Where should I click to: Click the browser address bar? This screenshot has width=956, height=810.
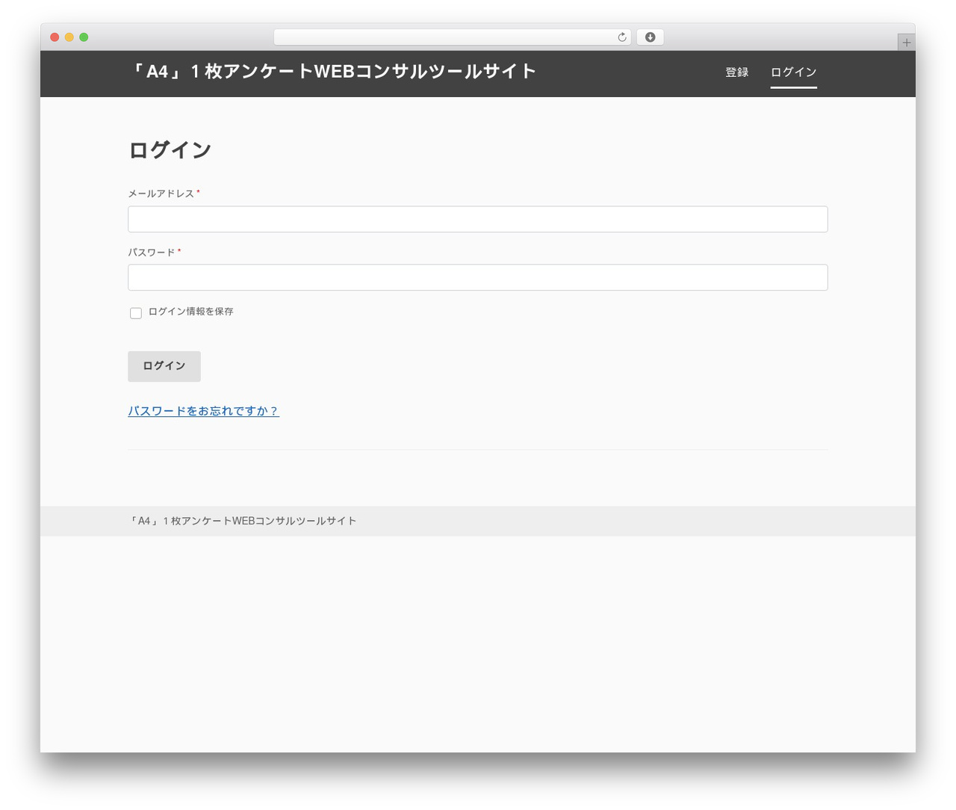tap(452, 37)
